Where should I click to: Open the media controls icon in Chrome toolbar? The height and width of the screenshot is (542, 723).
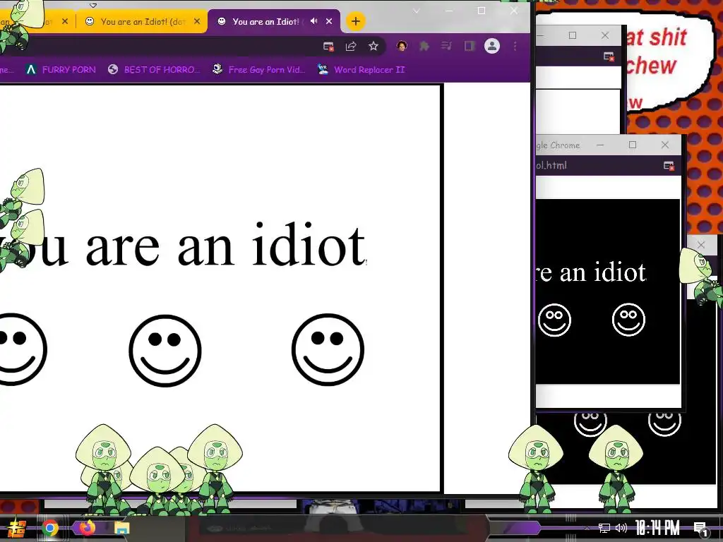pyautogui.click(x=446, y=46)
